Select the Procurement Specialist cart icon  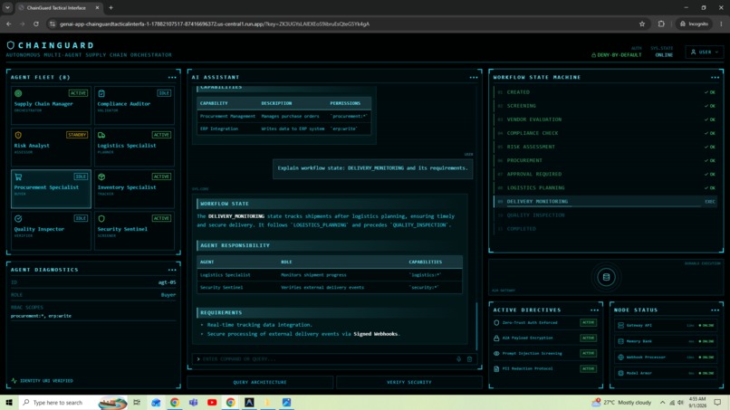click(18, 176)
